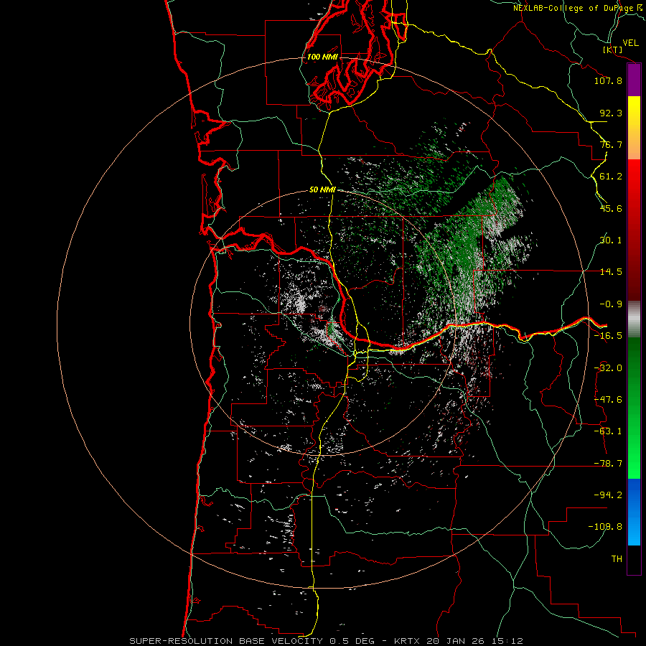The height and width of the screenshot is (646, 646).
Task: Click the VEL legend title
Action: point(631,43)
